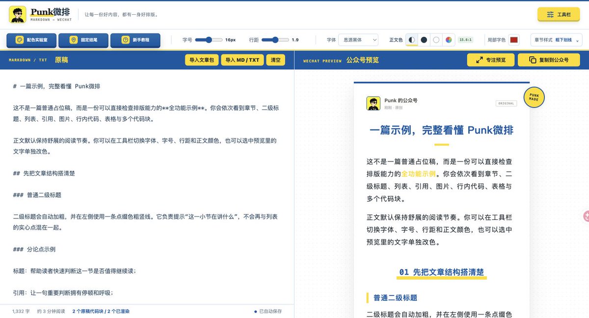The image size is (589, 318).
Task: Click preview subheading 普通二级标题
Action: pos(396,298)
